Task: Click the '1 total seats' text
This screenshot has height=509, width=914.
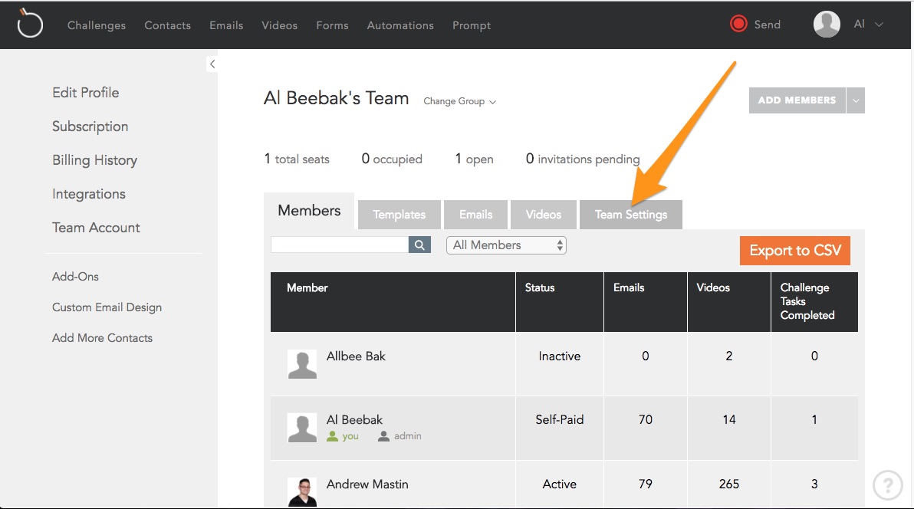Action: point(297,159)
